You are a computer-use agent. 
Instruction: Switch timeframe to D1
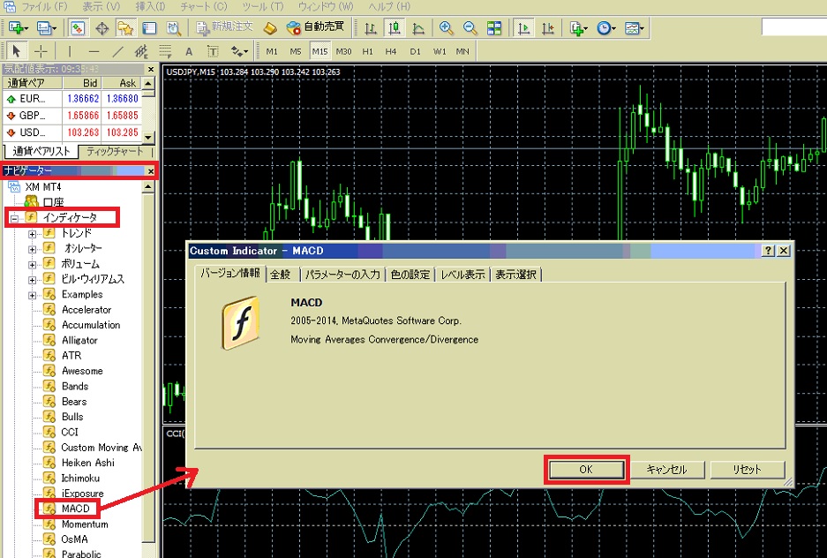415,51
